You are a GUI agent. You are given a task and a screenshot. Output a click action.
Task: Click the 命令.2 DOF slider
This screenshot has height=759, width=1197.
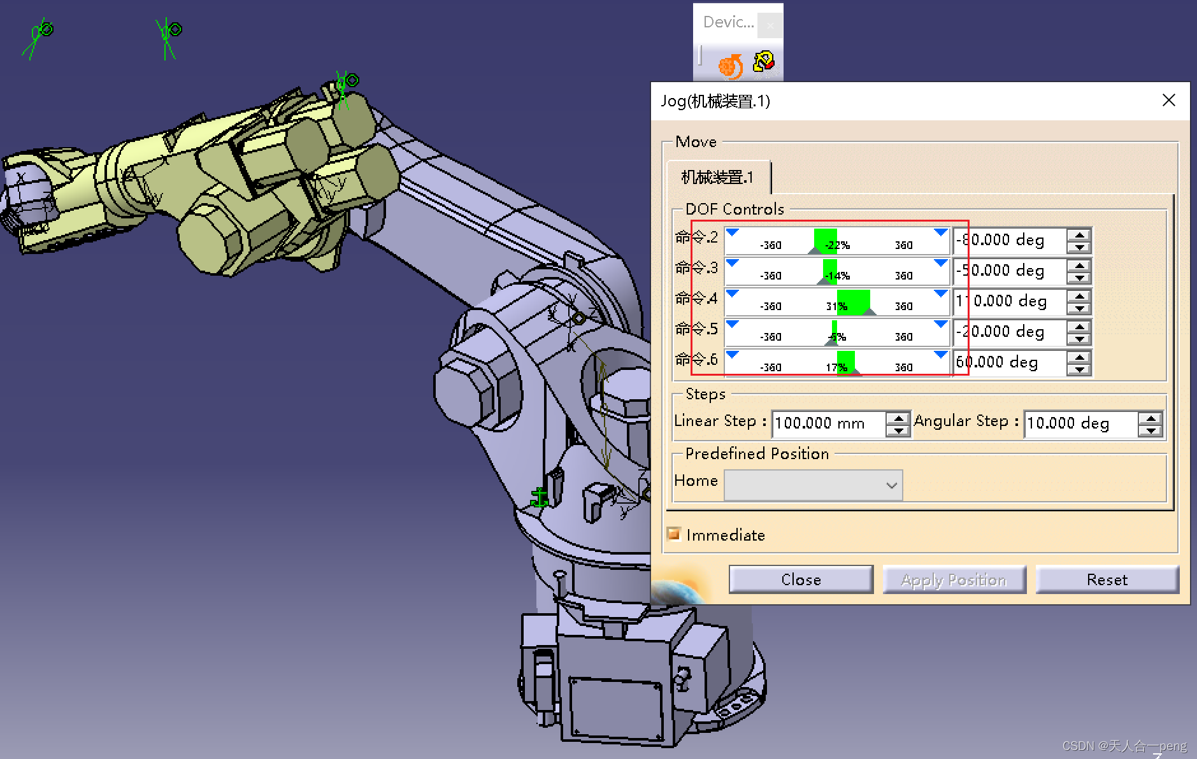pyautogui.click(x=836, y=241)
